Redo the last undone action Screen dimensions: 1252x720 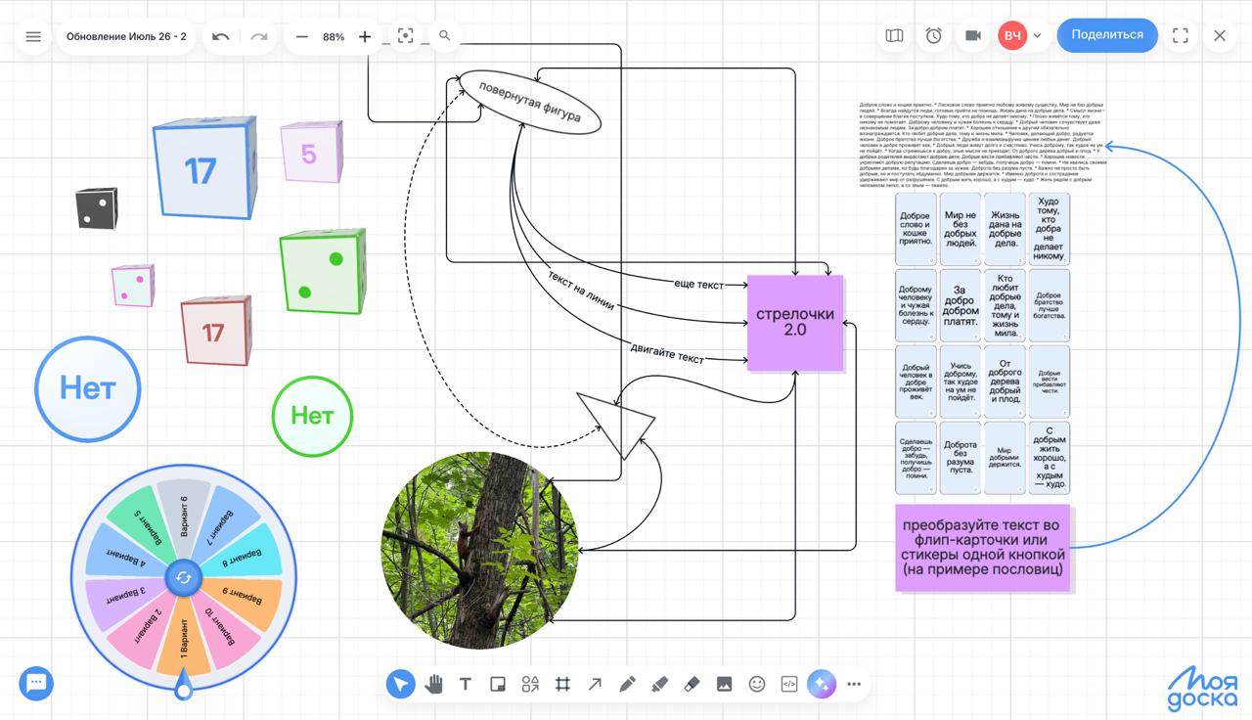pyautogui.click(x=258, y=37)
